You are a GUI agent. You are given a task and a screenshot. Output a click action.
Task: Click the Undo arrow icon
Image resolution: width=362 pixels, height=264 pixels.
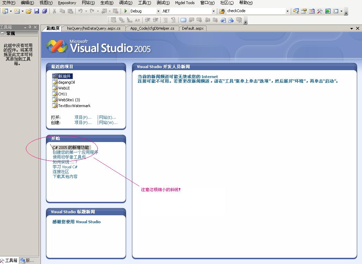pos(80,11)
